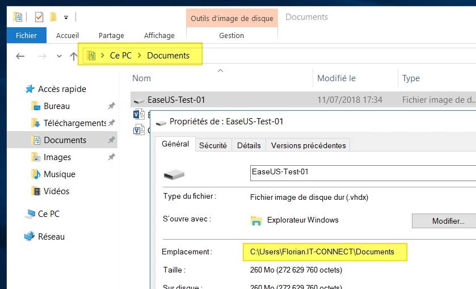Viewport: 476px width, 289px height.
Task: Open the Customize Quick Access Toolbar dropdown
Action: (x=66, y=17)
